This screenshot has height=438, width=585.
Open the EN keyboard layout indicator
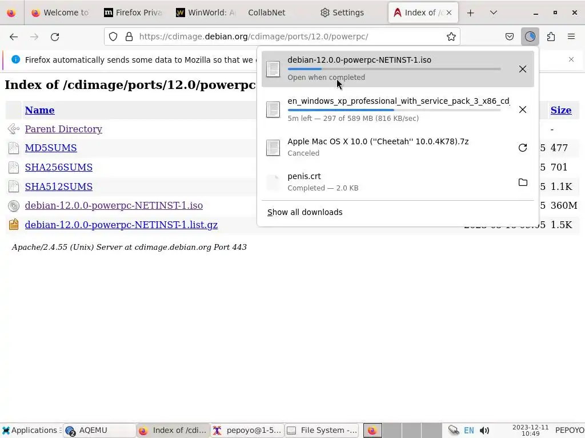[x=469, y=431]
